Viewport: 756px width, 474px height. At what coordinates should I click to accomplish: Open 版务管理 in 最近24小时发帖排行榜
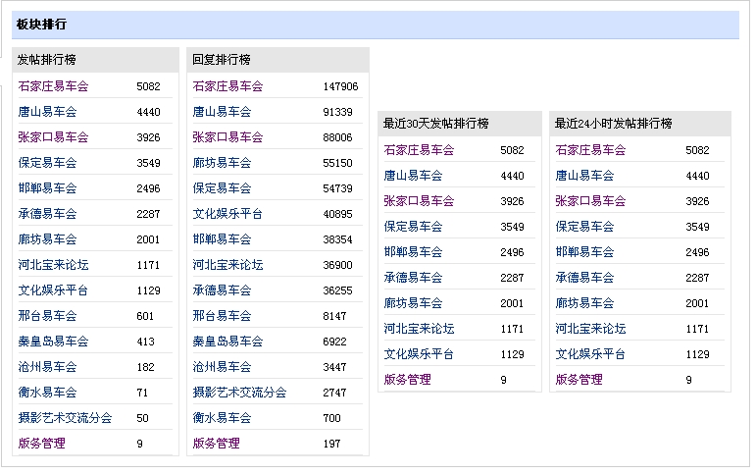coord(580,380)
